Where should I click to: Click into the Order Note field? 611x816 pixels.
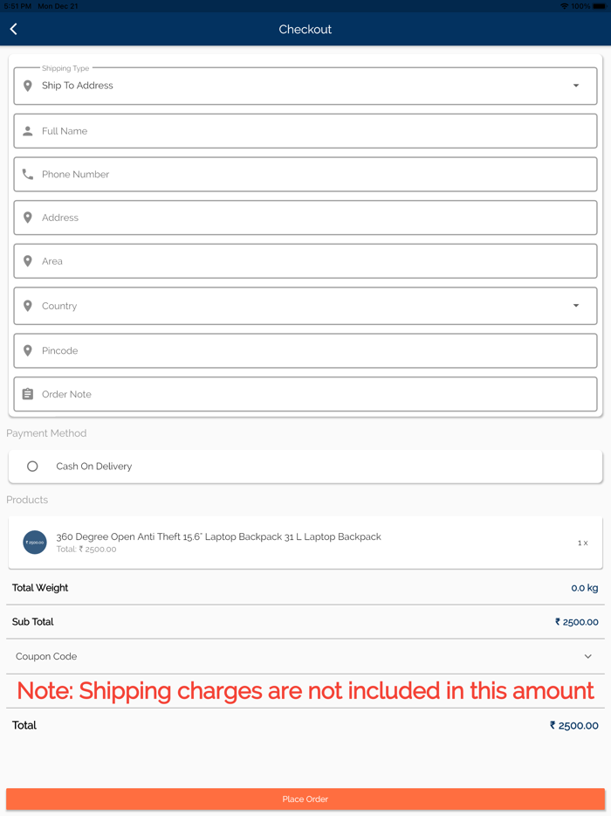click(314, 394)
